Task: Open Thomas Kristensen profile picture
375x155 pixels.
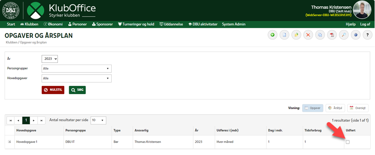Action: click(x=362, y=10)
